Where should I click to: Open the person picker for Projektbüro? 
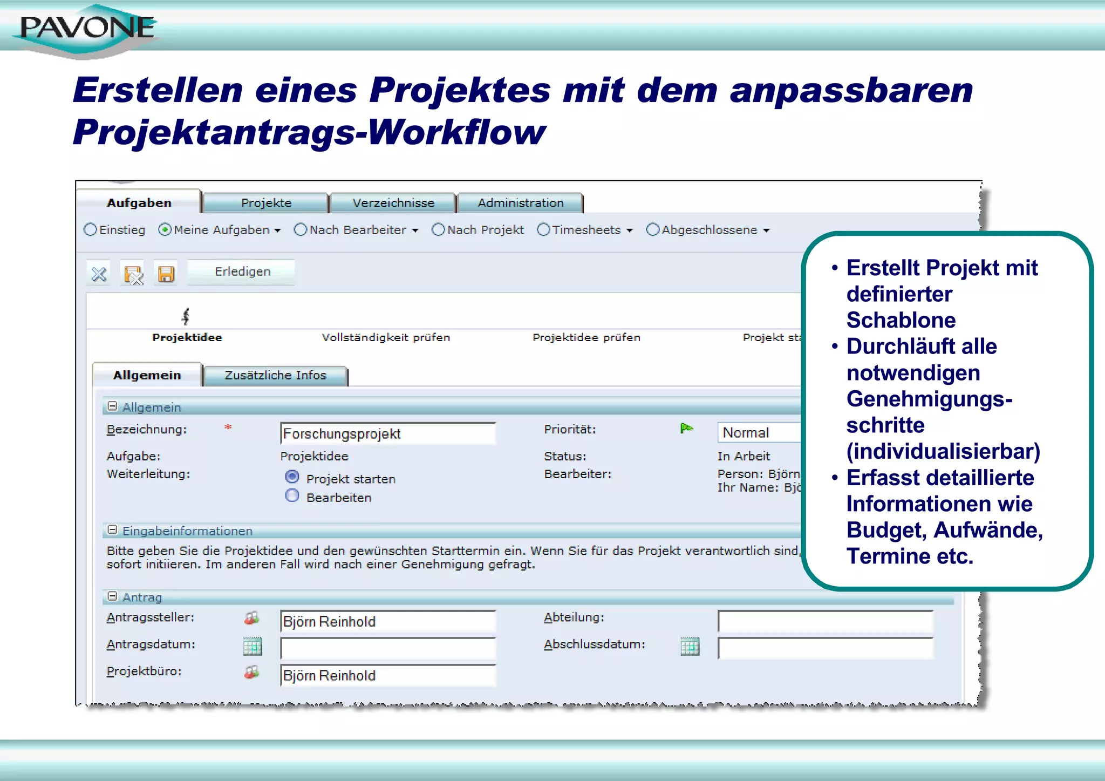coord(251,672)
